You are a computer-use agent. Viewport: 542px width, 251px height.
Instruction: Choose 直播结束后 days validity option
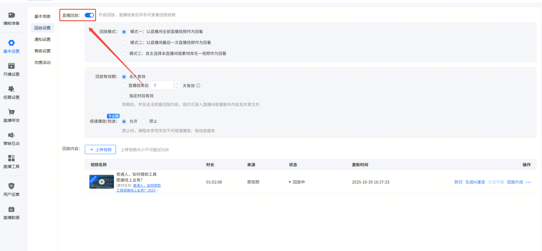[x=124, y=85]
